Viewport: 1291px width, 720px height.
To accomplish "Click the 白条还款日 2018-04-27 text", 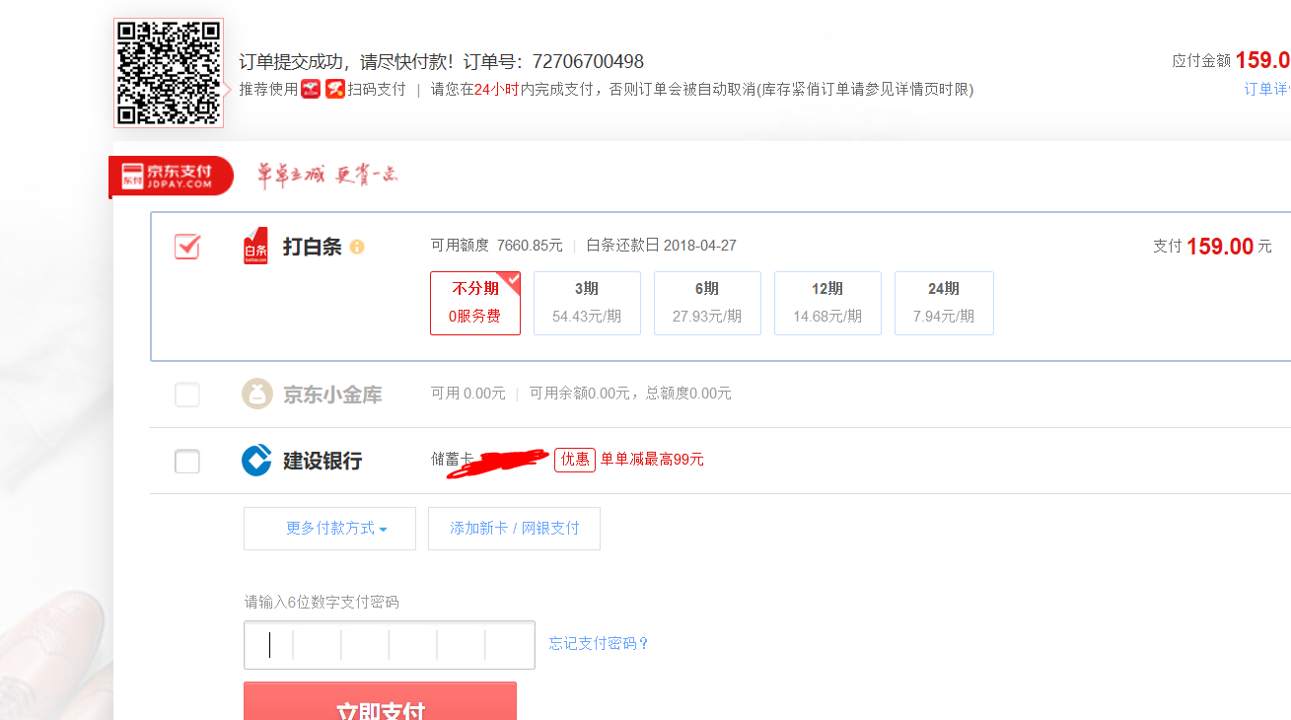I will point(661,245).
